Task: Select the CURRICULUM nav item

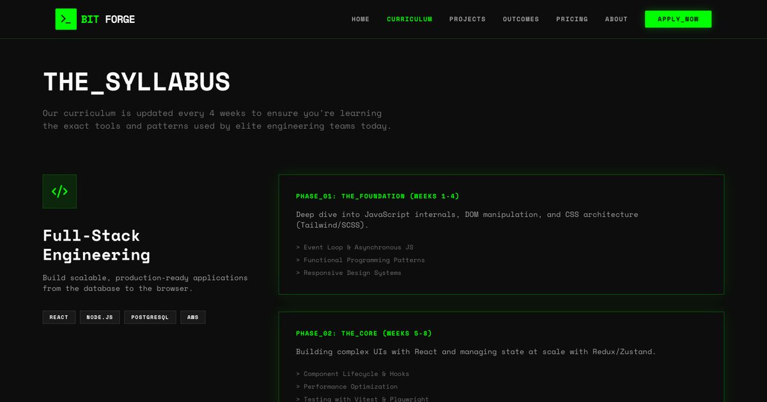Action: point(410,19)
